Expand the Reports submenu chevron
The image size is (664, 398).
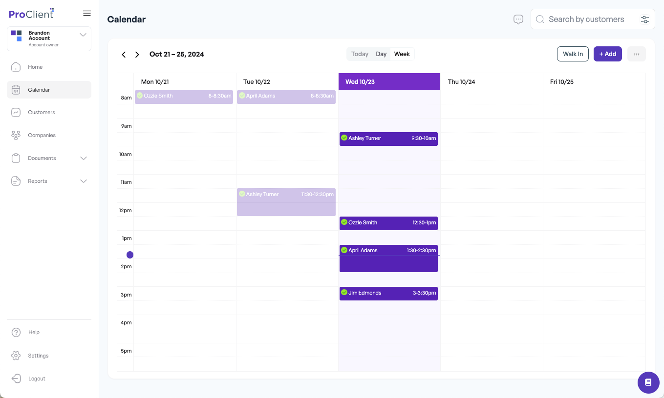click(x=84, y=181)
